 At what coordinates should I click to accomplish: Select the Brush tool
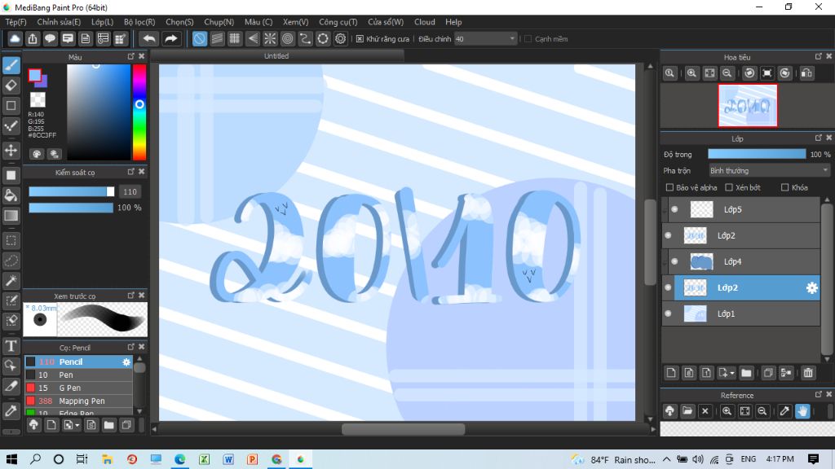click(11, 65)
